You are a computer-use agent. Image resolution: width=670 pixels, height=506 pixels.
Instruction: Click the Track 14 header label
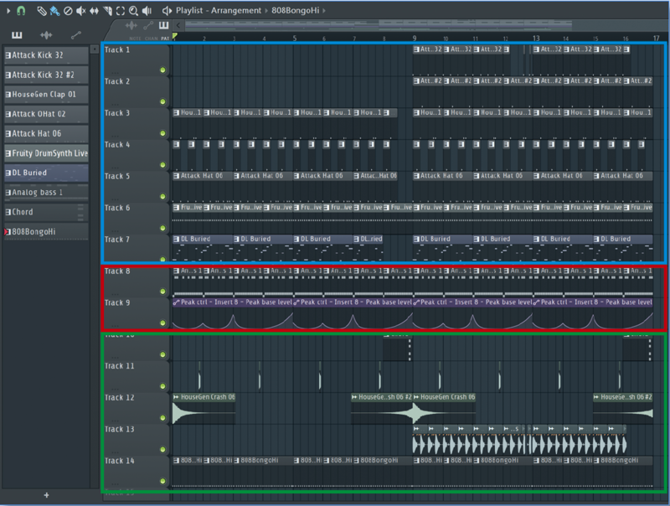click(119, 461)
